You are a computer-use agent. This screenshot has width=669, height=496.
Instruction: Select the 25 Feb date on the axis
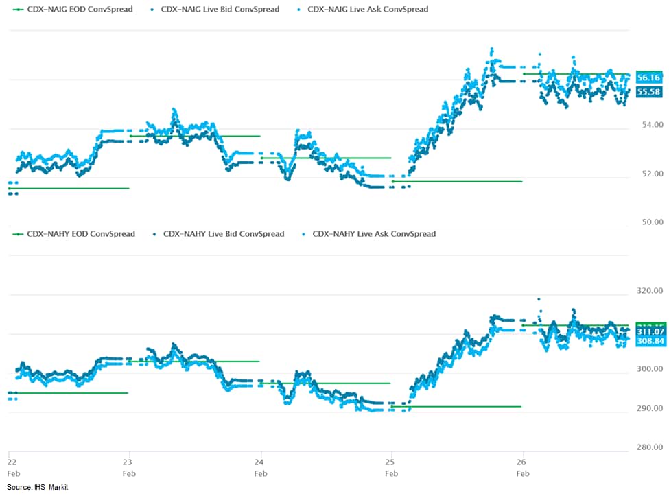(x=391, y=469)
